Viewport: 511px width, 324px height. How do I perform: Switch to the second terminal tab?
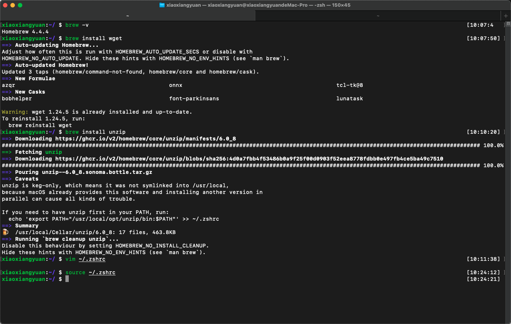[x=378, y=16]
